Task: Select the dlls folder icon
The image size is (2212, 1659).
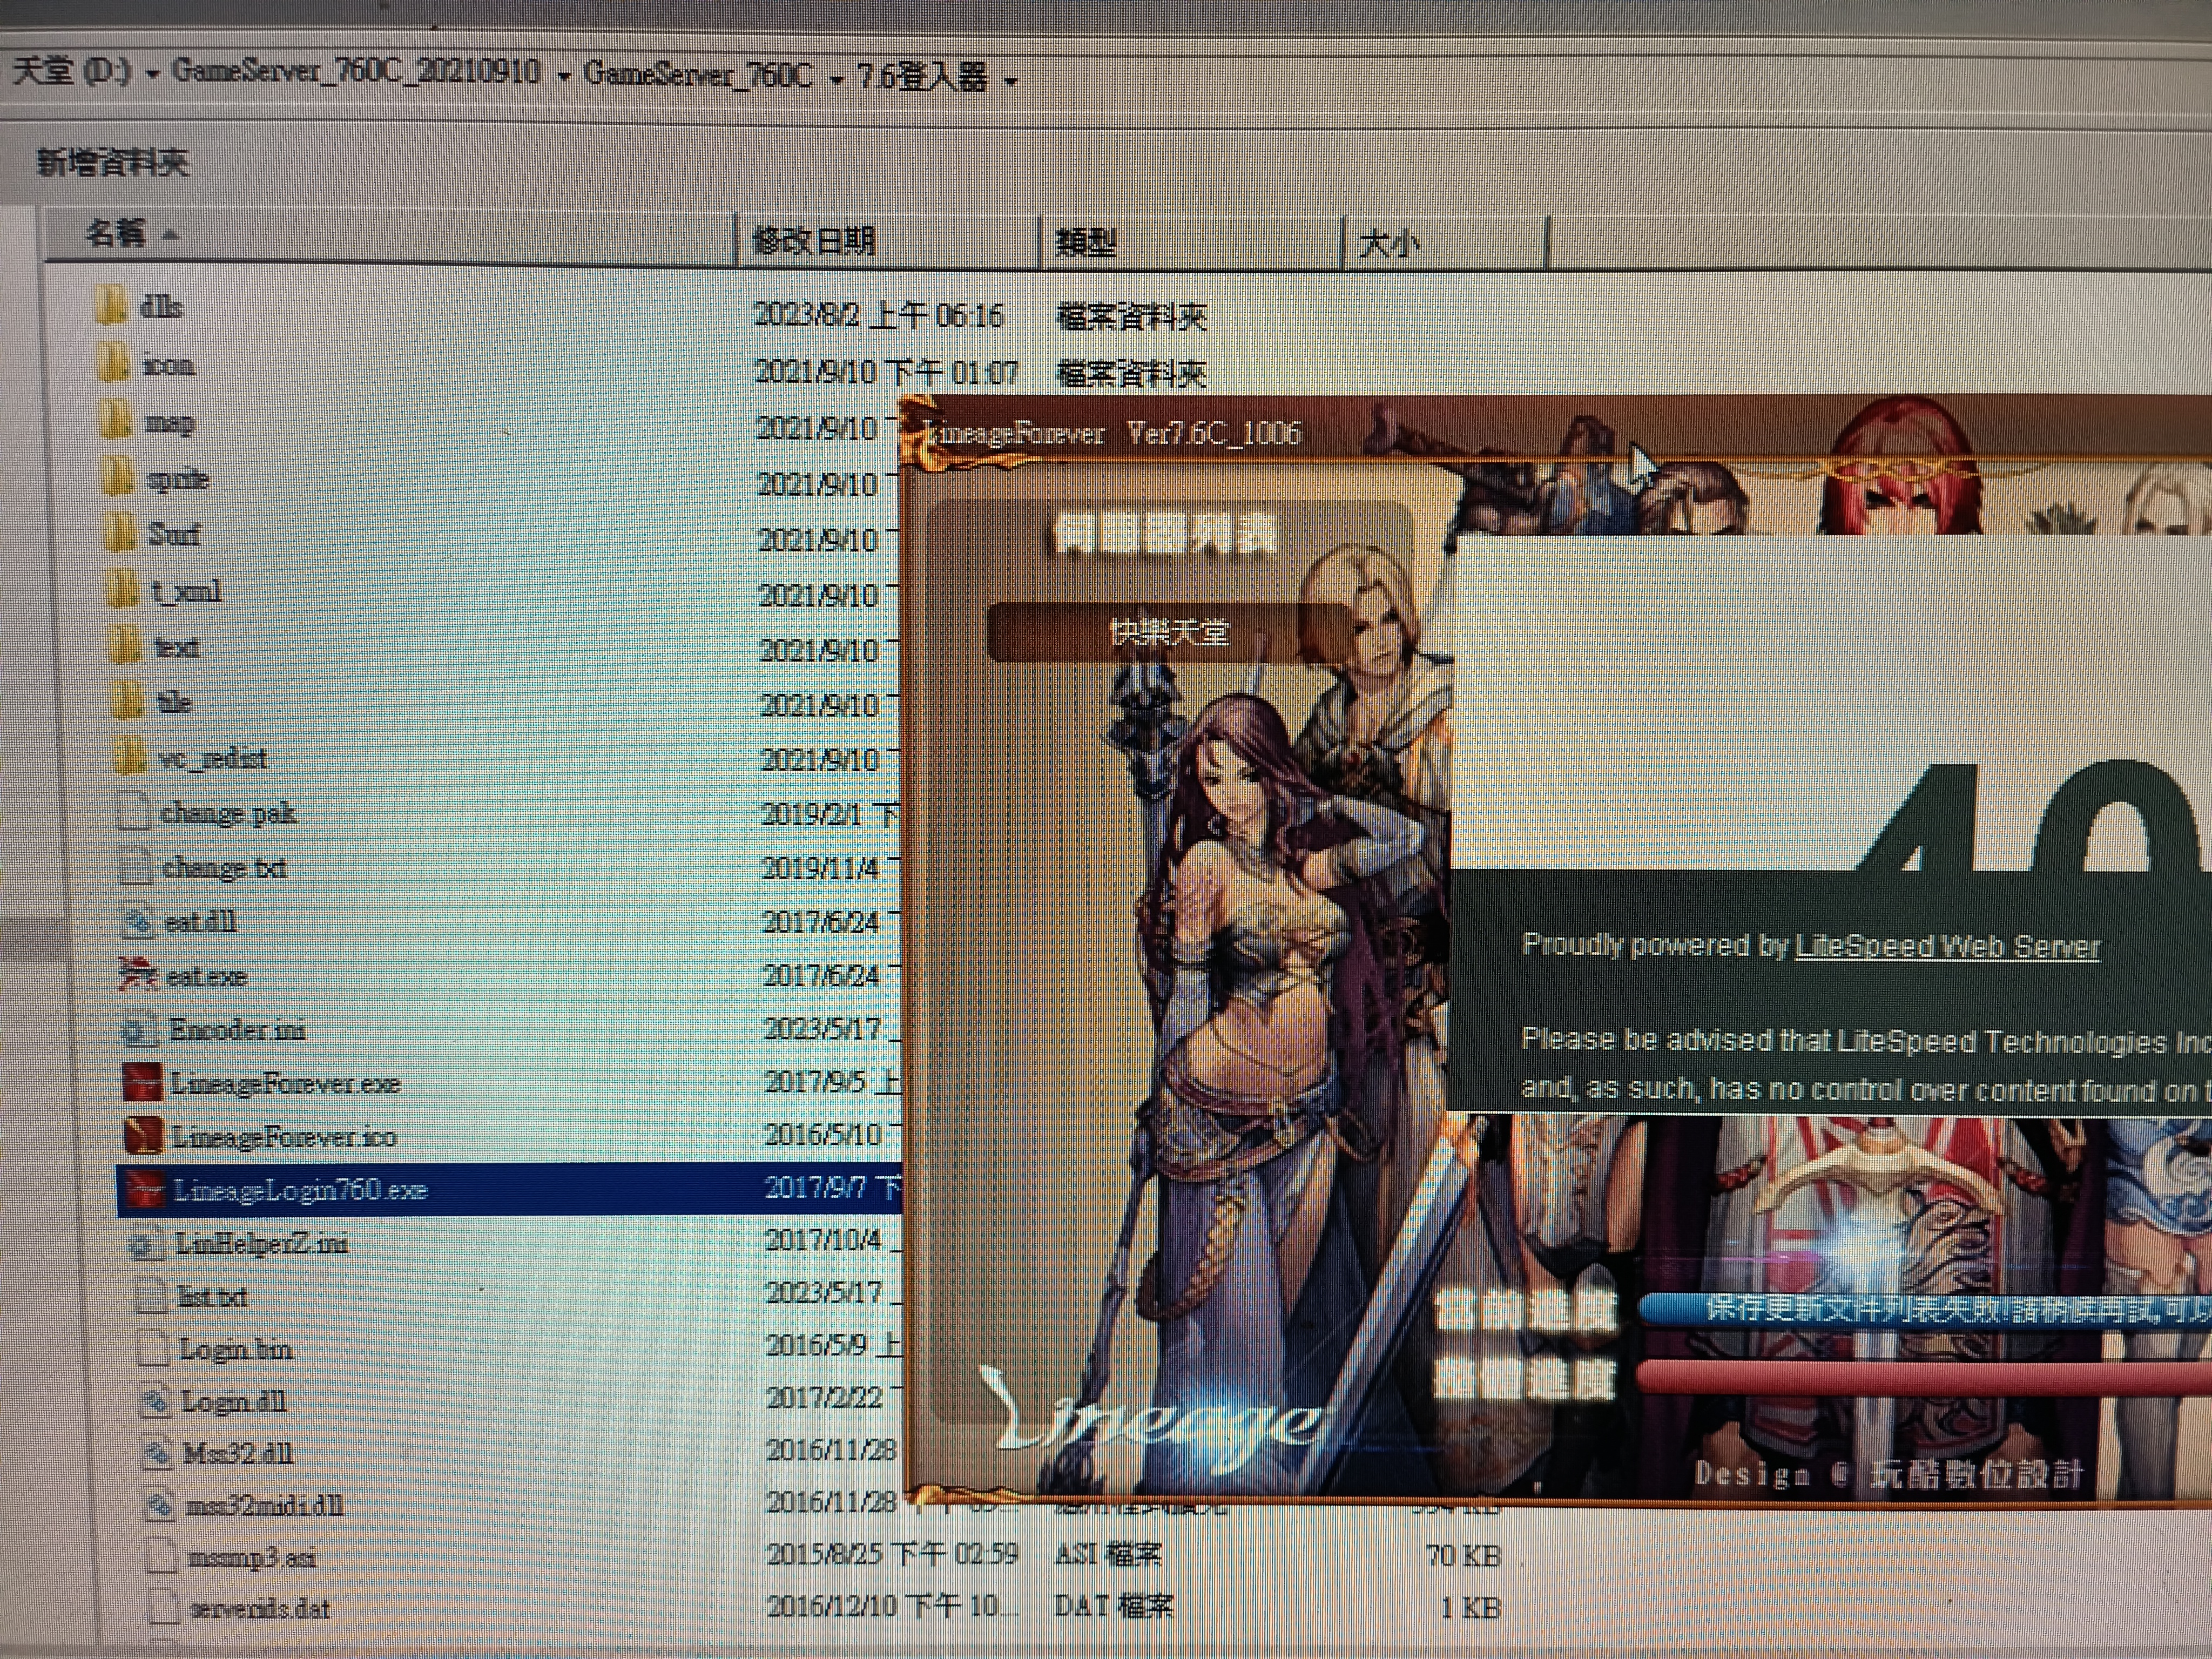Action: (112, 306)
